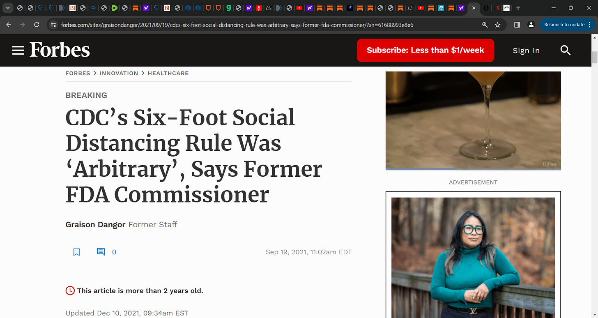Click the Sign In link
The image size is (598, 318).
point(526,51)
